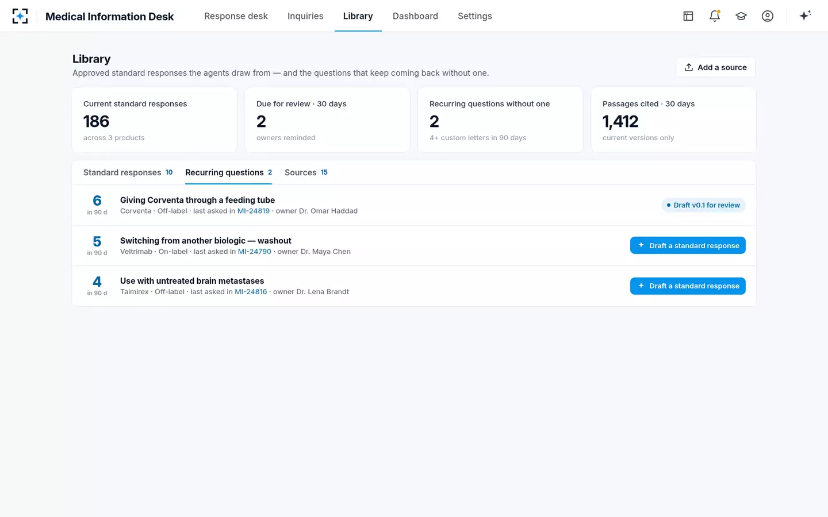Open the user account icon
Image resolution: width=828 pixels, height=517 pixels.
768,16
